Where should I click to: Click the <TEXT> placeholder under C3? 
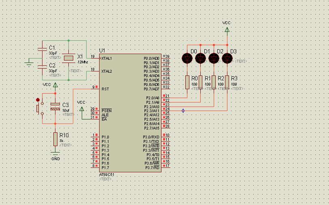click(69, 115)
